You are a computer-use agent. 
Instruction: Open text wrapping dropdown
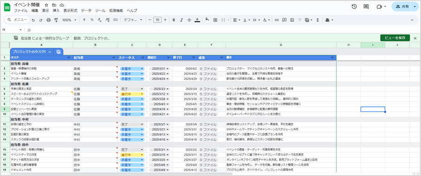[x=256, y=20]
